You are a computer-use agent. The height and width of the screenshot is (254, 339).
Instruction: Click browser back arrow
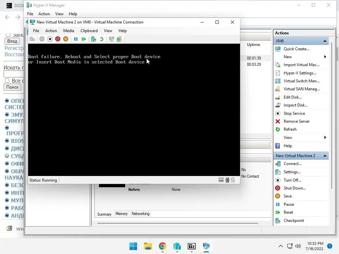[7, 17]
